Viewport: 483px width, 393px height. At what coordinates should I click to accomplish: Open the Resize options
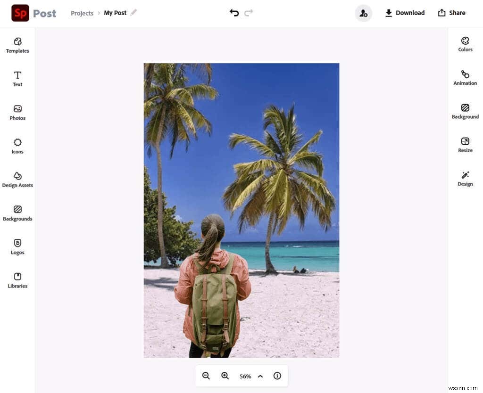tap(465, 145)
